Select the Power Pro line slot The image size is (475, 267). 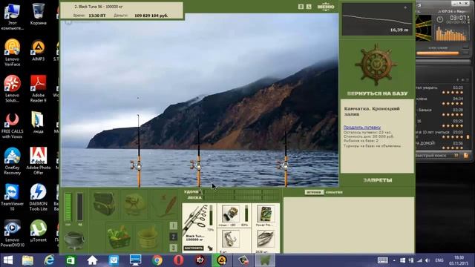coord(266,215)
